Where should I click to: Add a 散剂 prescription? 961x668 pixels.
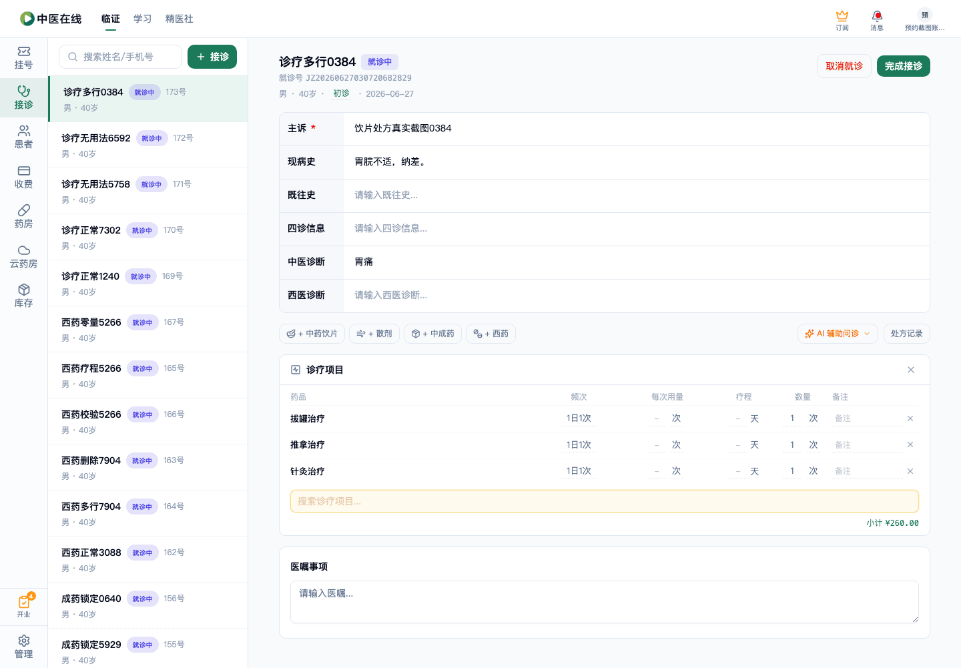tap(374, 334)
